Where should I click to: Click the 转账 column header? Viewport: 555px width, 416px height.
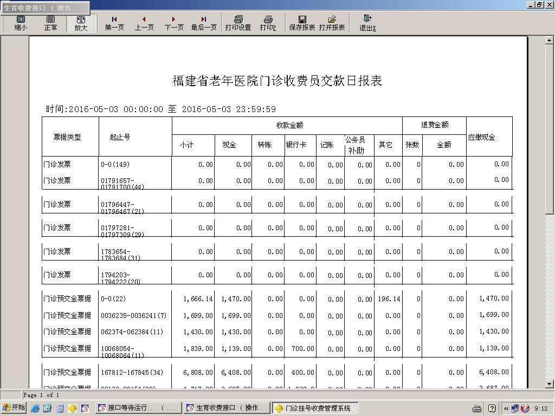tap(264, 145)
